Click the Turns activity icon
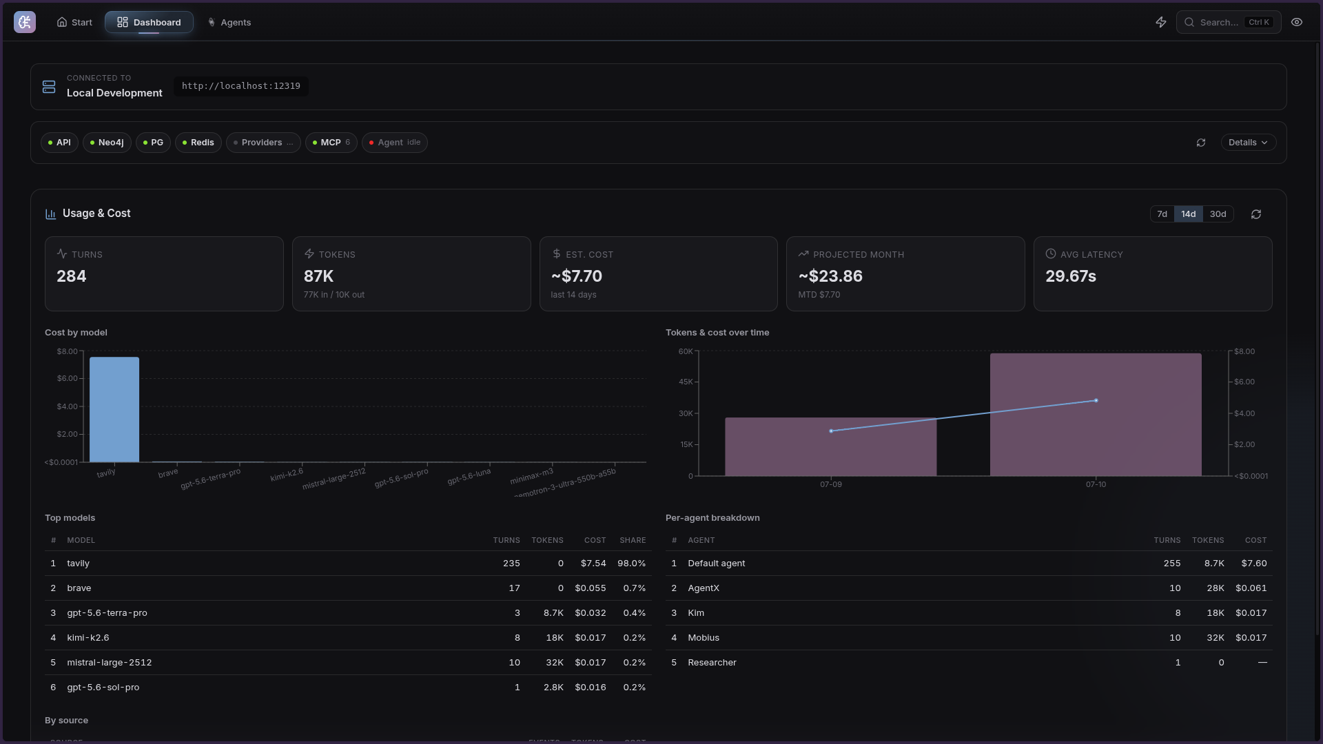 tap(62, 254)
